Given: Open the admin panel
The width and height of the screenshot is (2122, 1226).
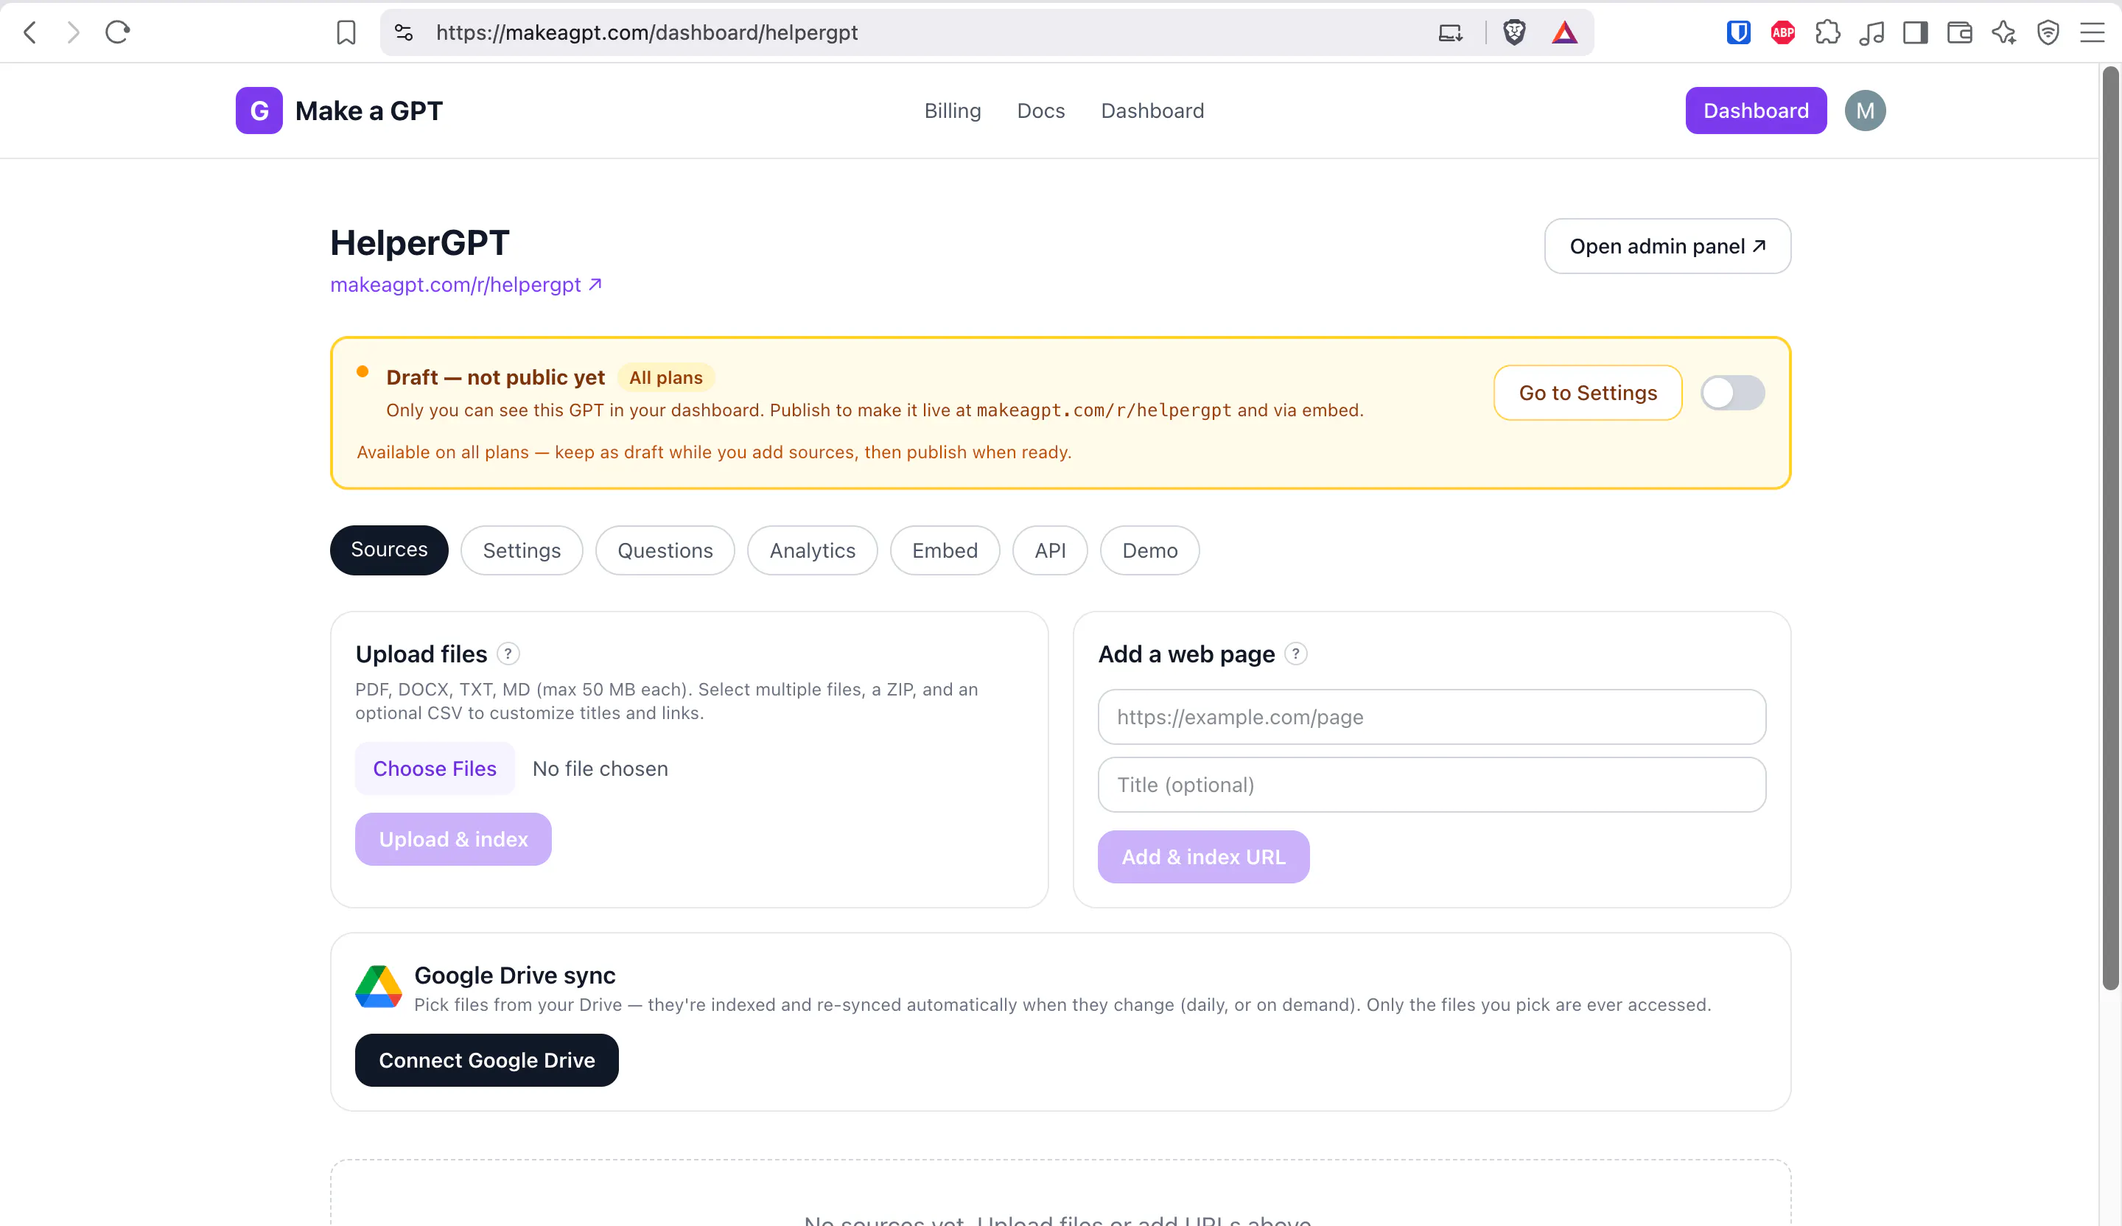Looking at the screenshot, I should [1668, 247].
